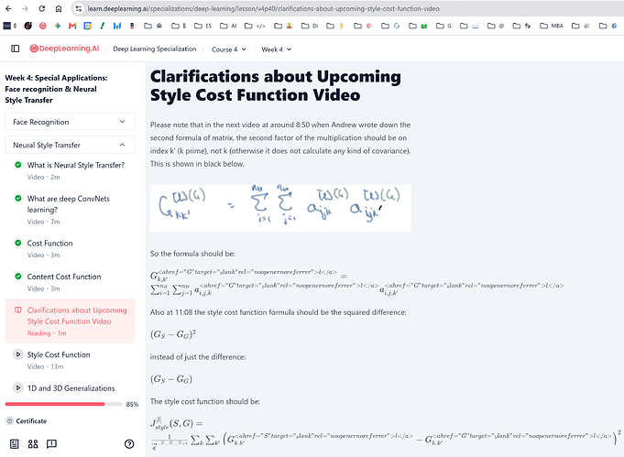Open What are deep ConvNets learning? video
Screen dimensions: 624x457
[x=68, y=204]
